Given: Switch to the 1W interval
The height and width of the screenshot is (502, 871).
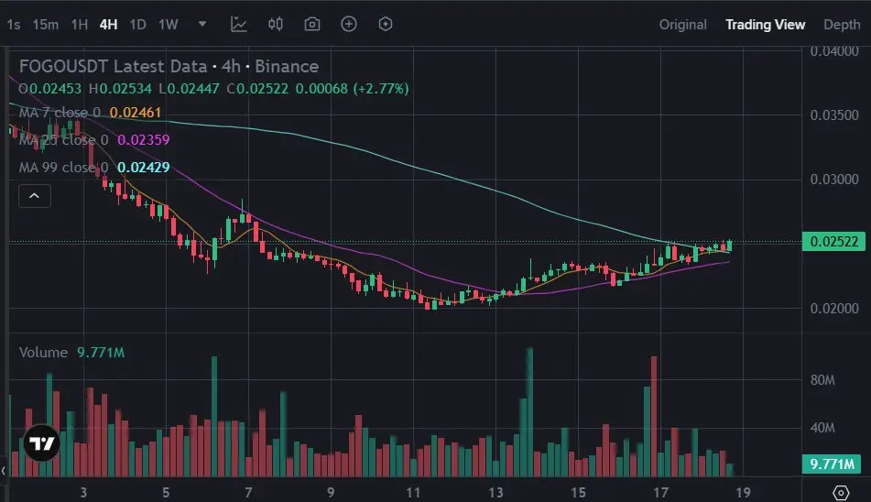Looking at the screenshot, I should coord(169,25).
